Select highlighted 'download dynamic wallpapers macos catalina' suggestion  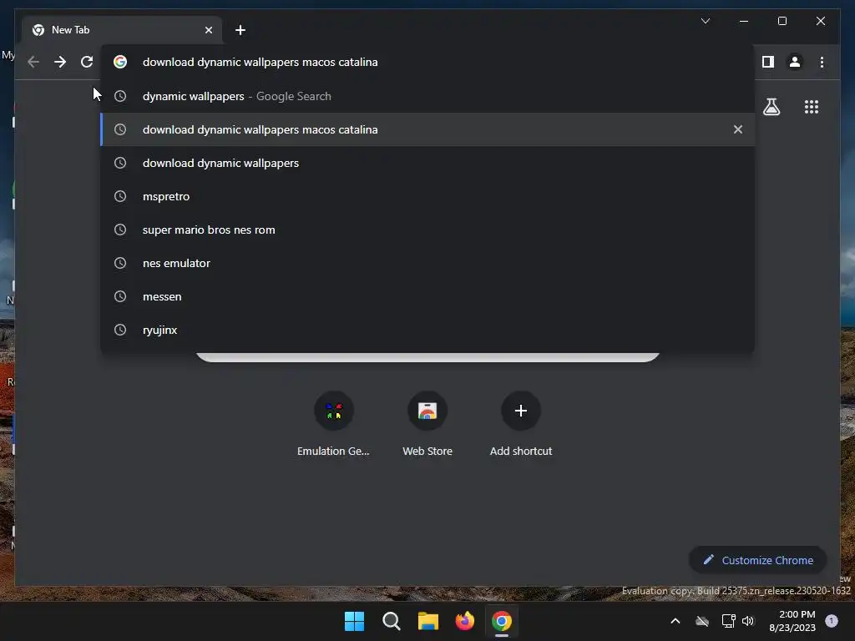[427, 129]
